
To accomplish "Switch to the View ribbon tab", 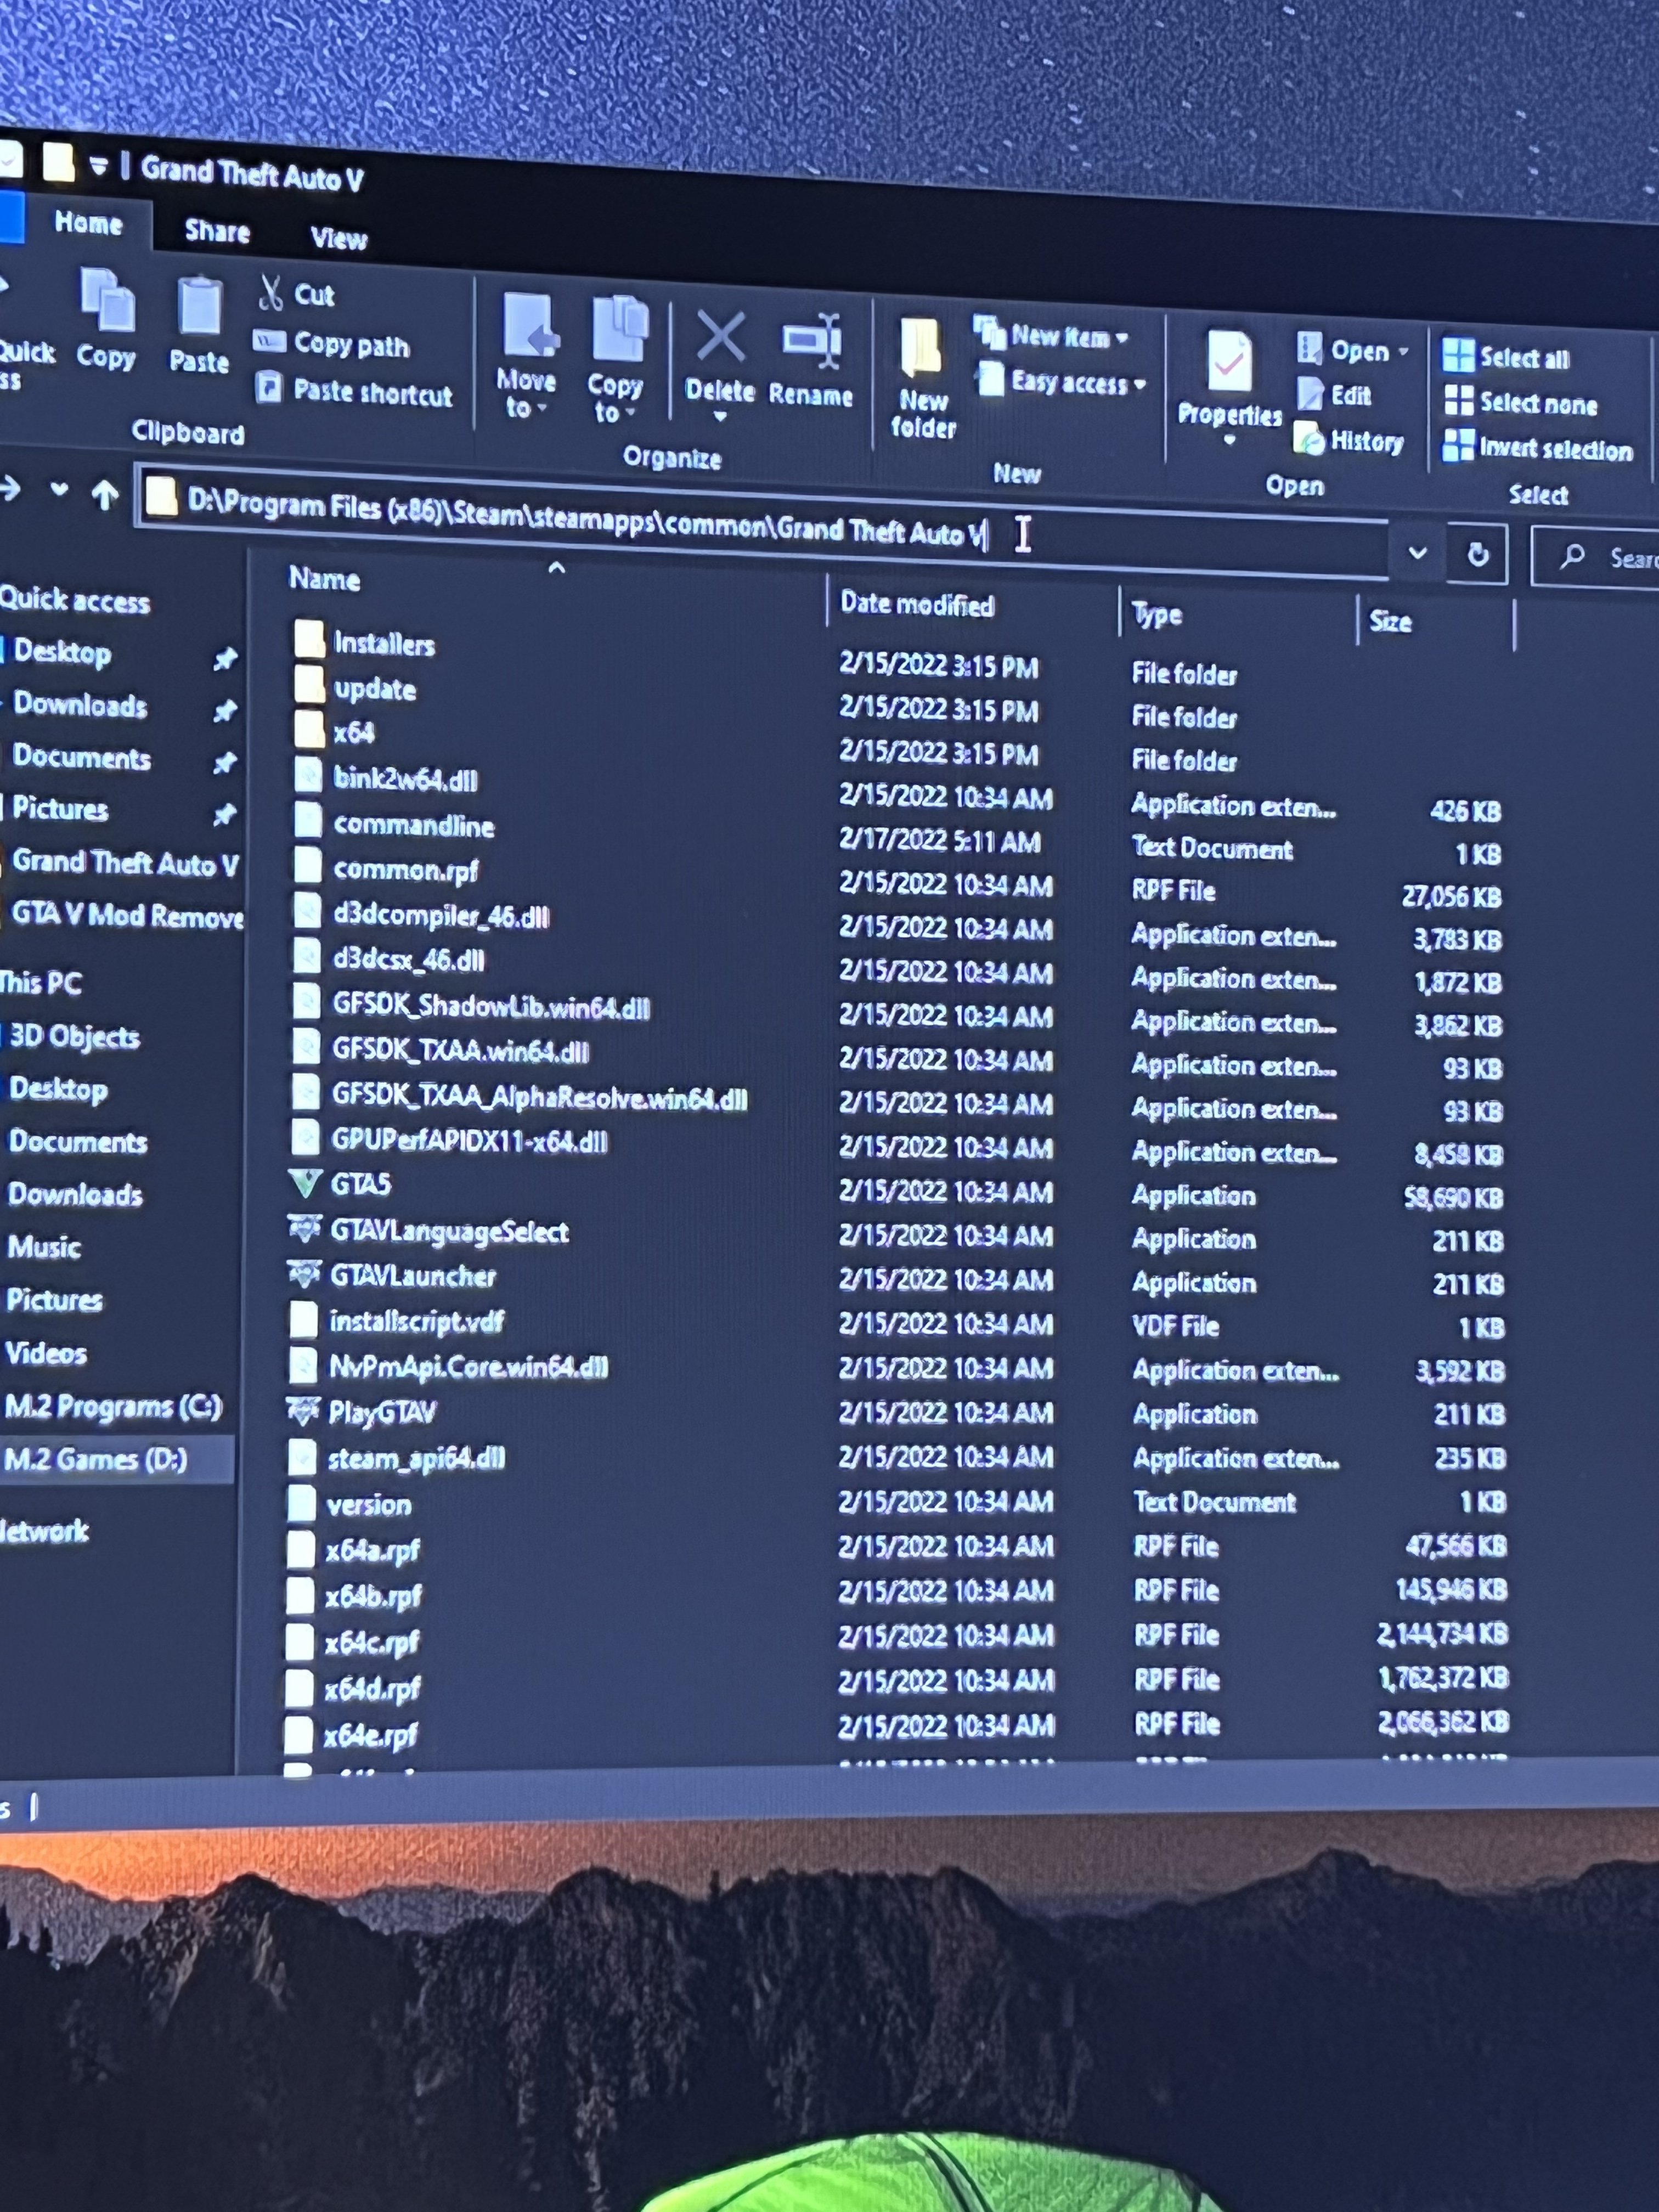I will point(339,239).
